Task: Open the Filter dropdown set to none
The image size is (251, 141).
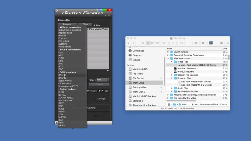Action: 103,80
